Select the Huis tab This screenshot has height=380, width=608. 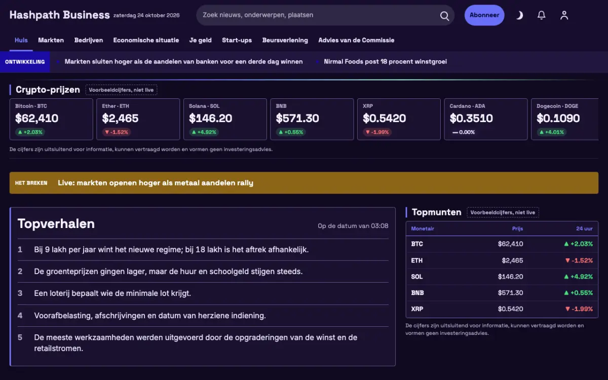21,40
